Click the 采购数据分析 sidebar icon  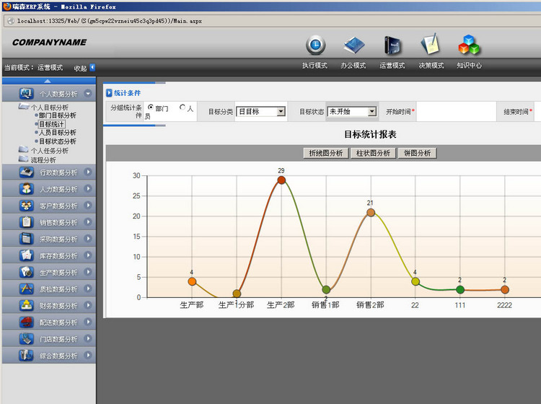pyautogui.click(x=27, y=239)
